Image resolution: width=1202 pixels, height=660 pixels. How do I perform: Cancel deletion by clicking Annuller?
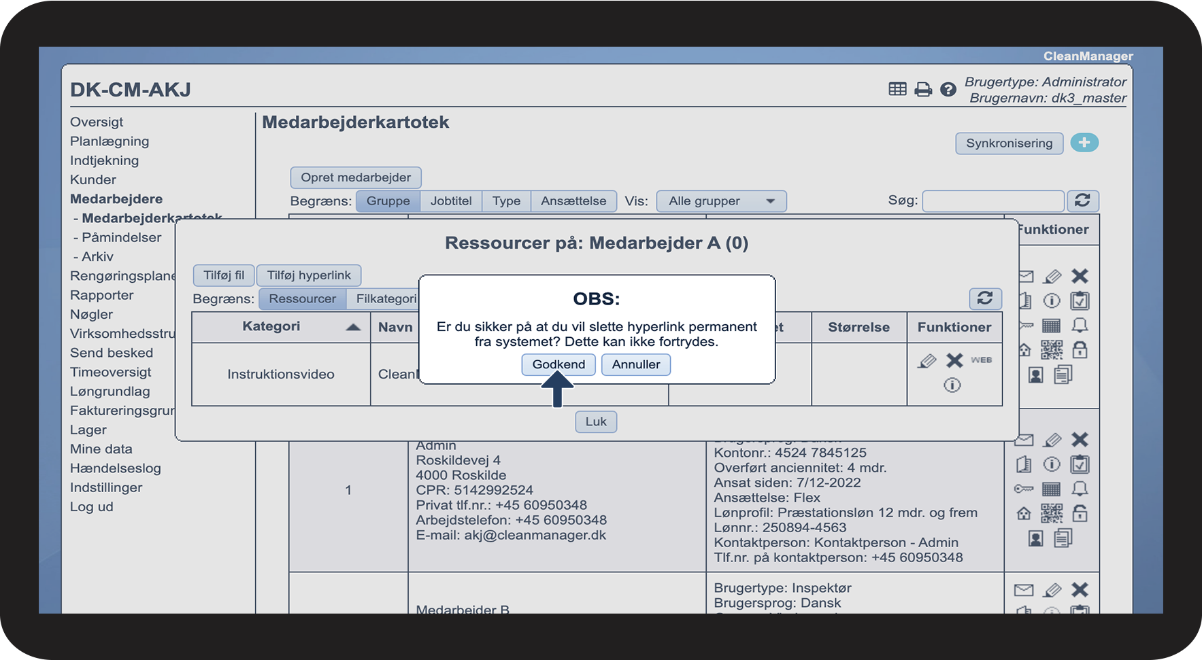635,364
